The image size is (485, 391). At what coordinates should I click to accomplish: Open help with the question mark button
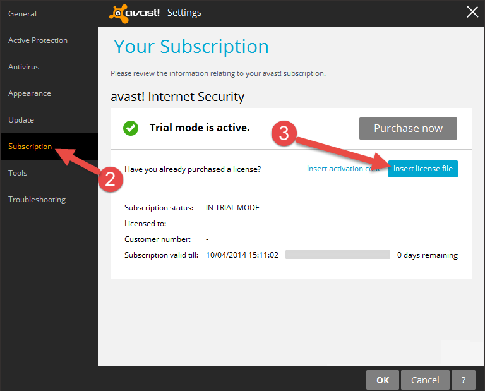tap(464, 380)
